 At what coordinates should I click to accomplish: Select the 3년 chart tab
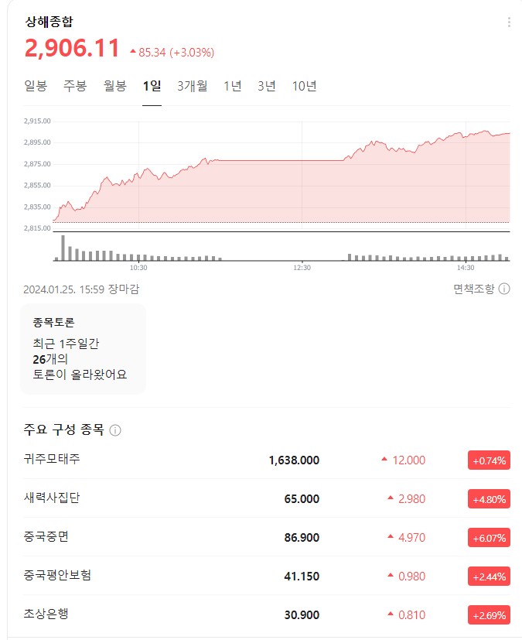[x=266, y=86]
